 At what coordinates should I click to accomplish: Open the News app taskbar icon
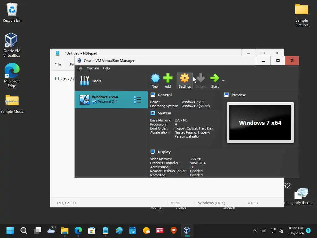click(x=160, y=231)
